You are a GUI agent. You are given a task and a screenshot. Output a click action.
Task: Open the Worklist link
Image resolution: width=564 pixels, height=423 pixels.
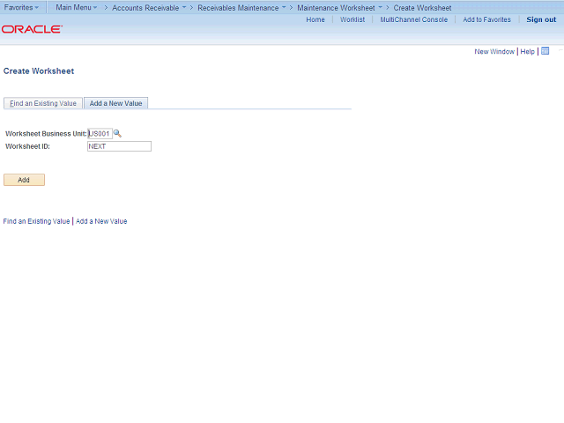click(352, 19)
